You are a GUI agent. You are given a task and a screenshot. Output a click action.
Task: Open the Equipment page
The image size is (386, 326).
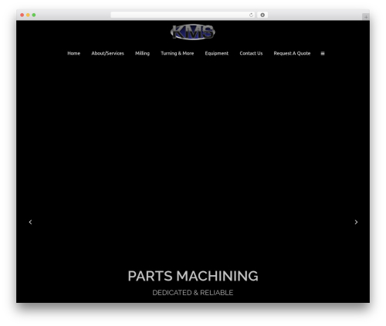pos(217,53)
